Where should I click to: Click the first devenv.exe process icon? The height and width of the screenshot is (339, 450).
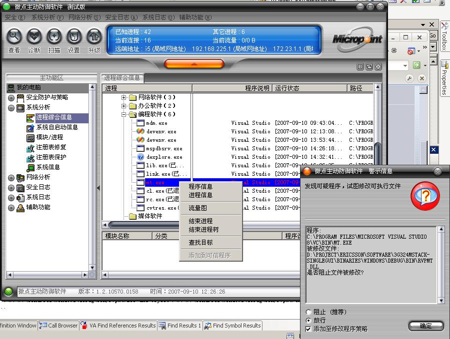(x=140, y=131)
